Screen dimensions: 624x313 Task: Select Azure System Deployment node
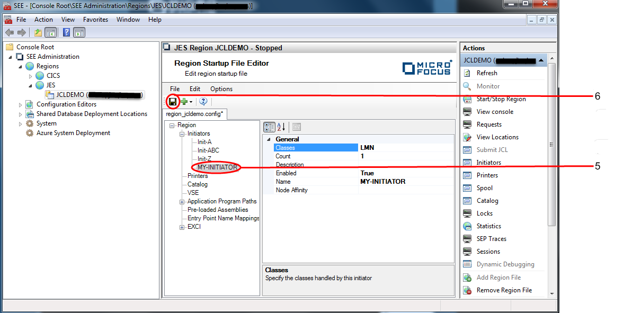[x=73, y=133]
